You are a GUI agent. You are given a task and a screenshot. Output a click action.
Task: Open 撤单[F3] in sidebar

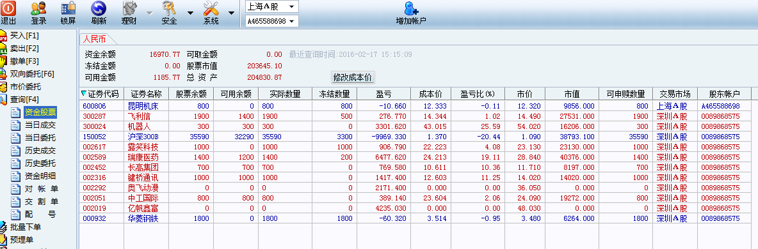24,61
